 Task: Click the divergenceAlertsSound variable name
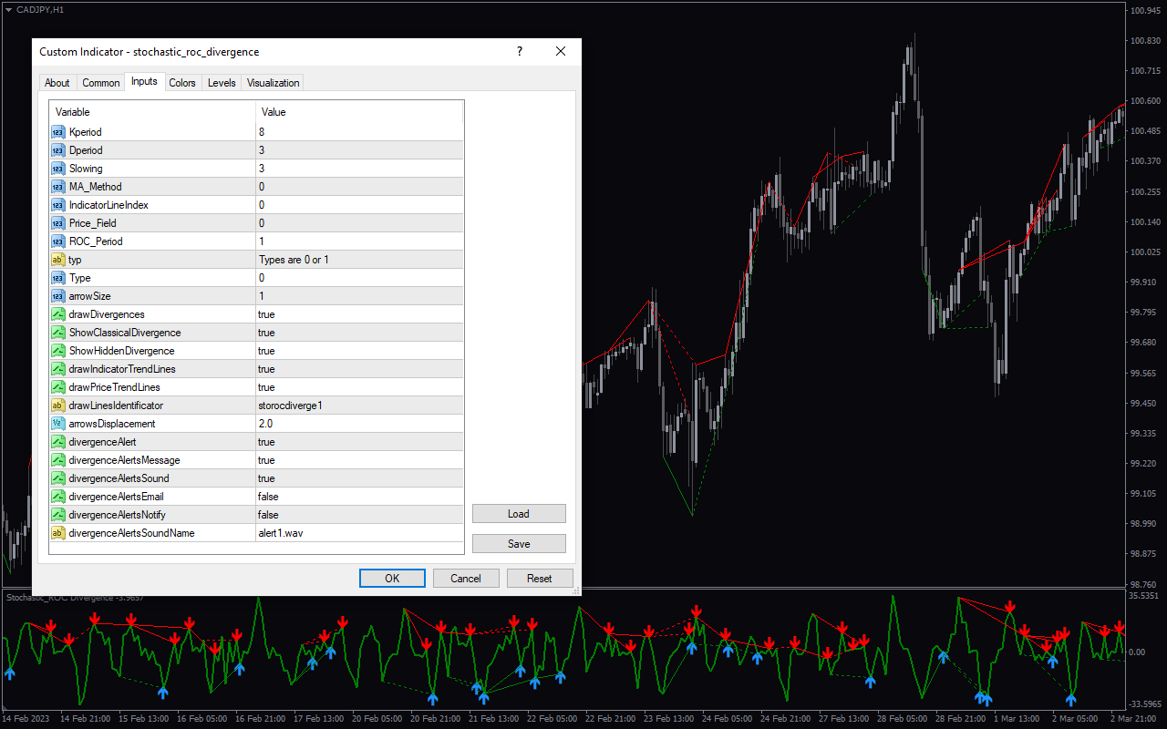pyautogui.click(x=119, y=478)
